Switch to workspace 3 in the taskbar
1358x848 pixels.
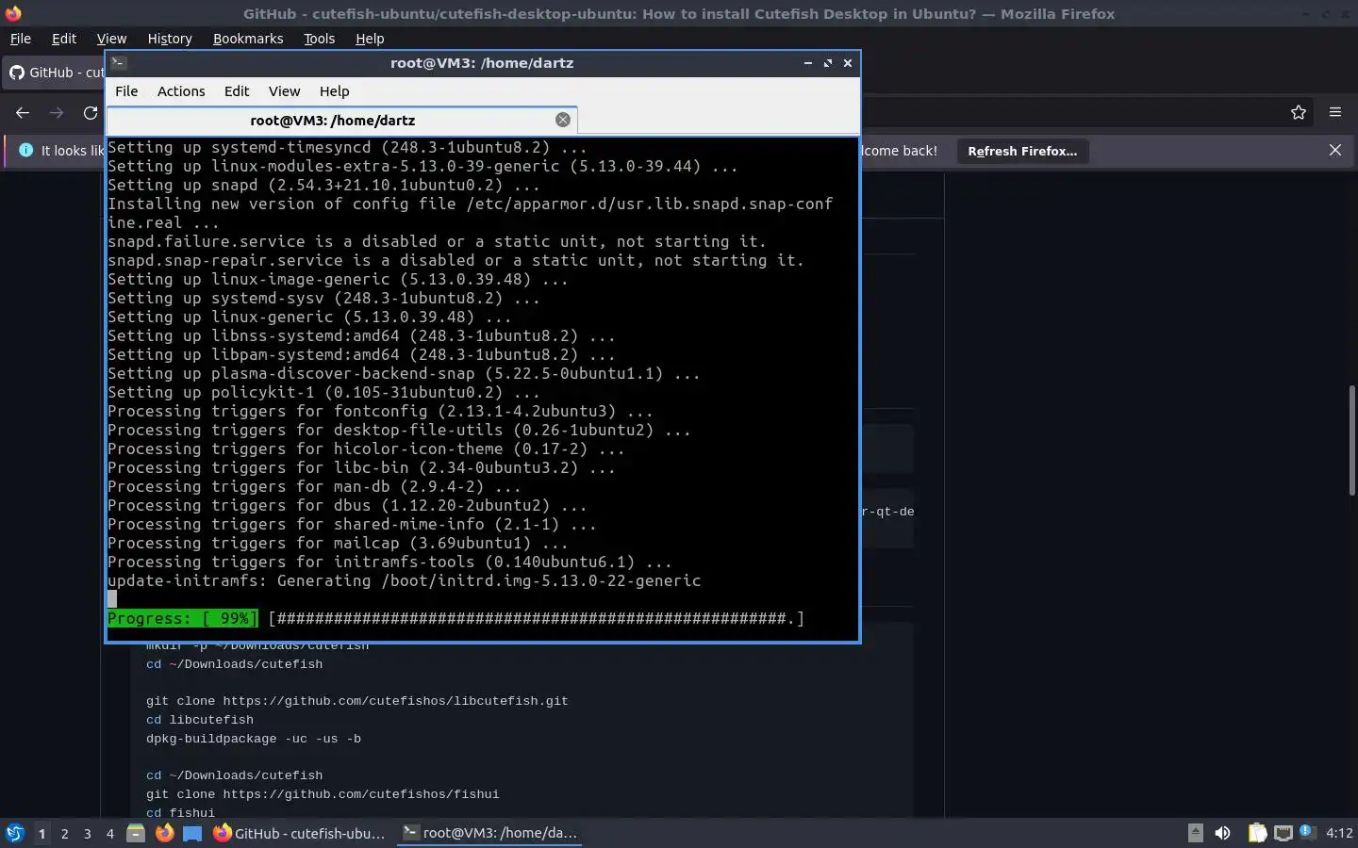pyautogui.click(x=88, y=833)
